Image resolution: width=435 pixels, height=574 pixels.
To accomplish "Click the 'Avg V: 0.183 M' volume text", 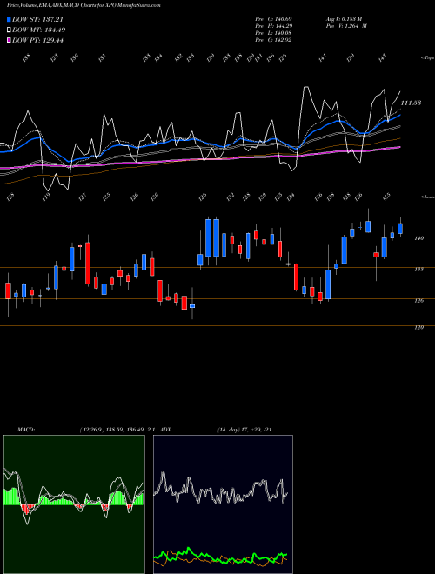I will 345,19.
